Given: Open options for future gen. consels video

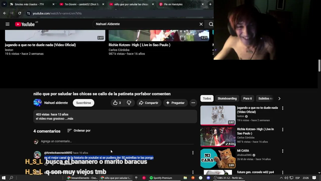Looking at the screenshot, I should click(283, 172).
